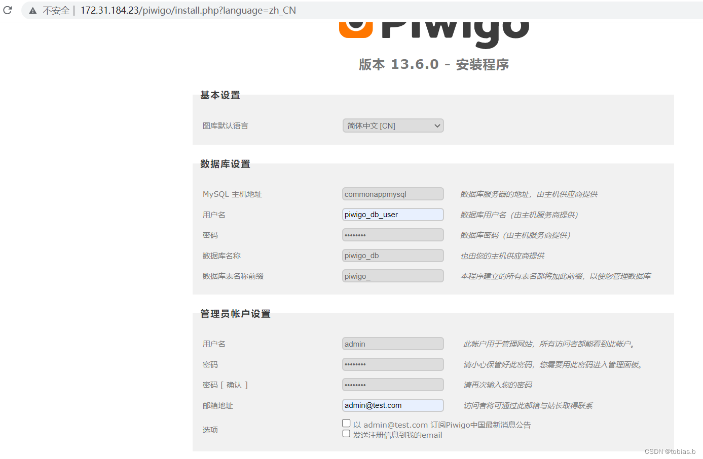This screenshot has width=703, height=459.
Task: Click the '数据库设置' section heading
Action: point(225,164)
